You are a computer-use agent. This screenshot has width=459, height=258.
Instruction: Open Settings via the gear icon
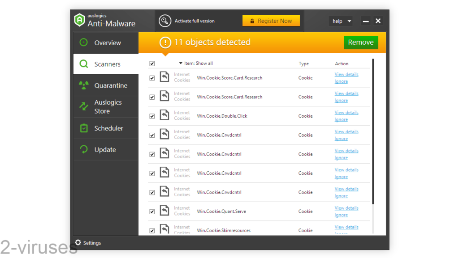coord(79,243)
